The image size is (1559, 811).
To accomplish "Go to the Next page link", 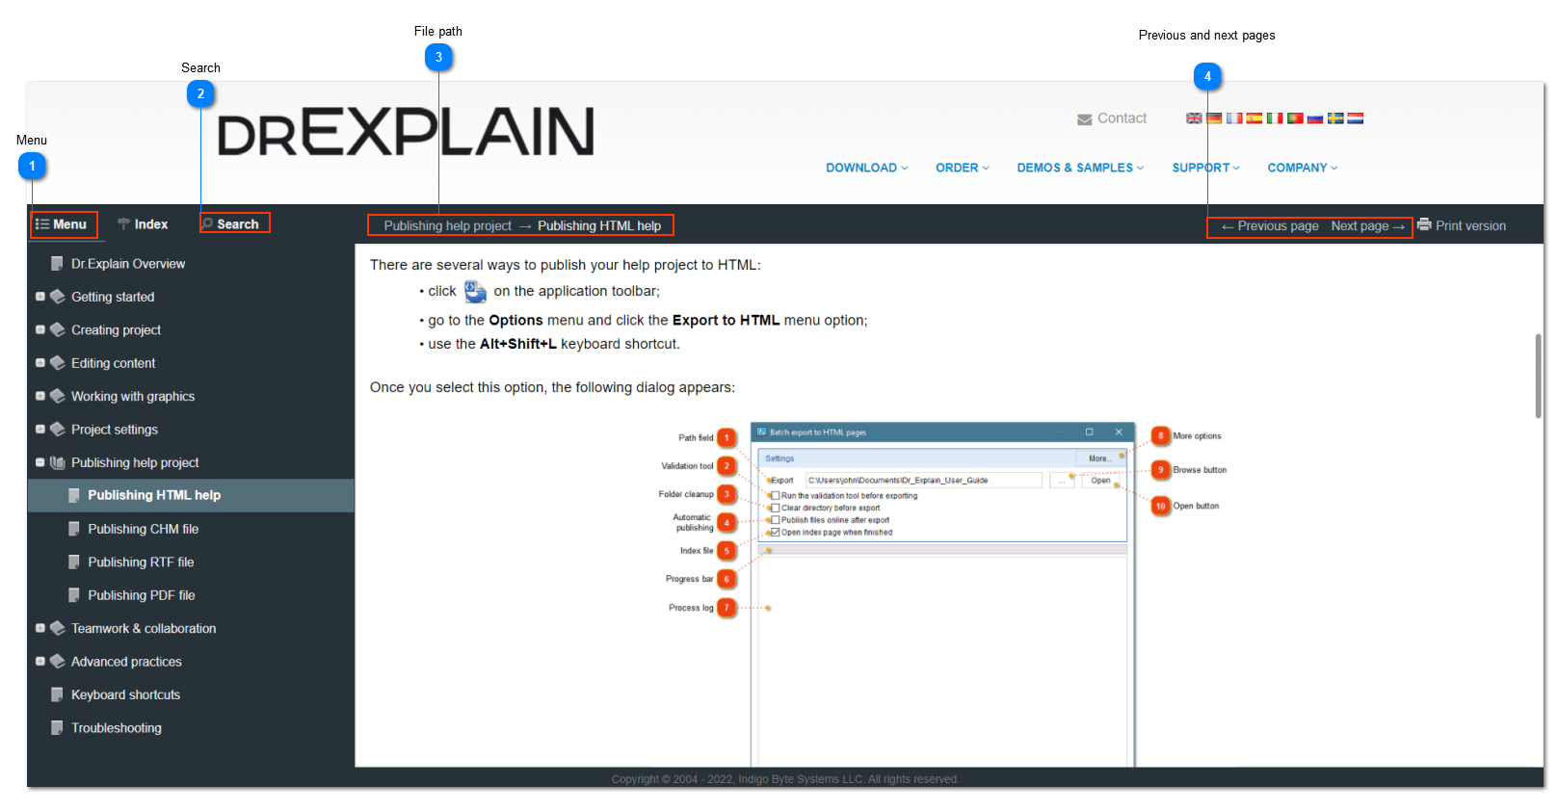I will click(x=1366, y=226).
